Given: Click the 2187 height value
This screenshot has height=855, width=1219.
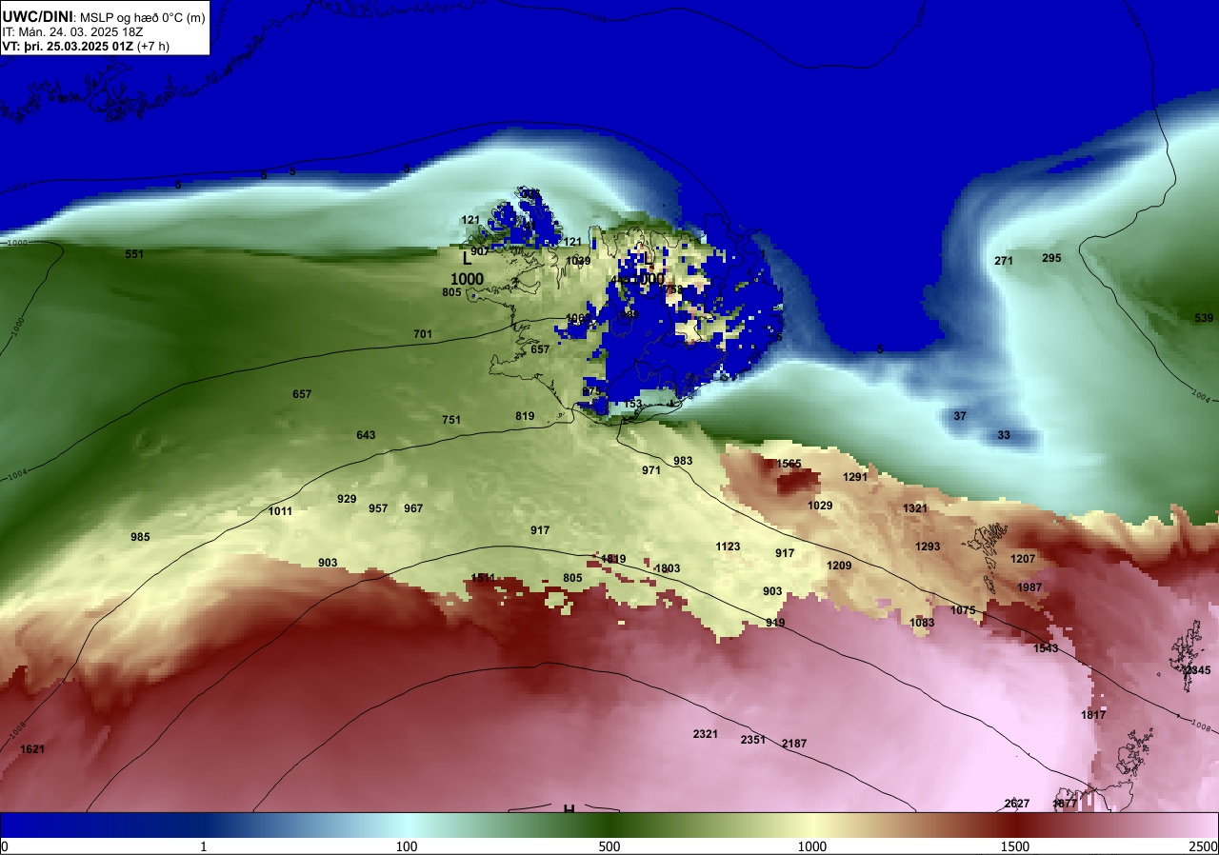Looking at the screenshot, I should (794, 744).
